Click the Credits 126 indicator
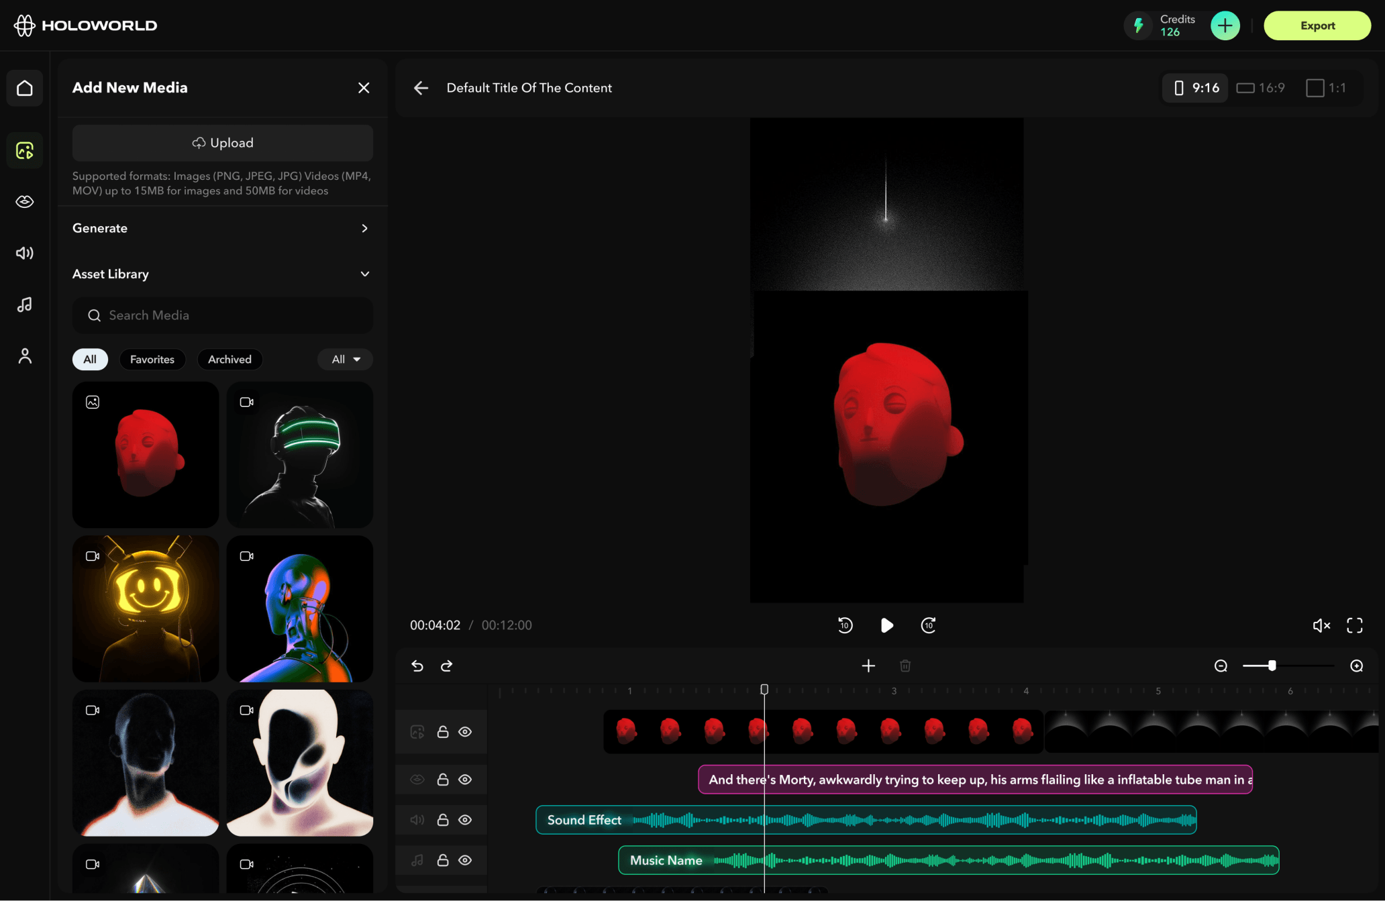This screenshot has width=1385, height=901. click(1168, 25)
